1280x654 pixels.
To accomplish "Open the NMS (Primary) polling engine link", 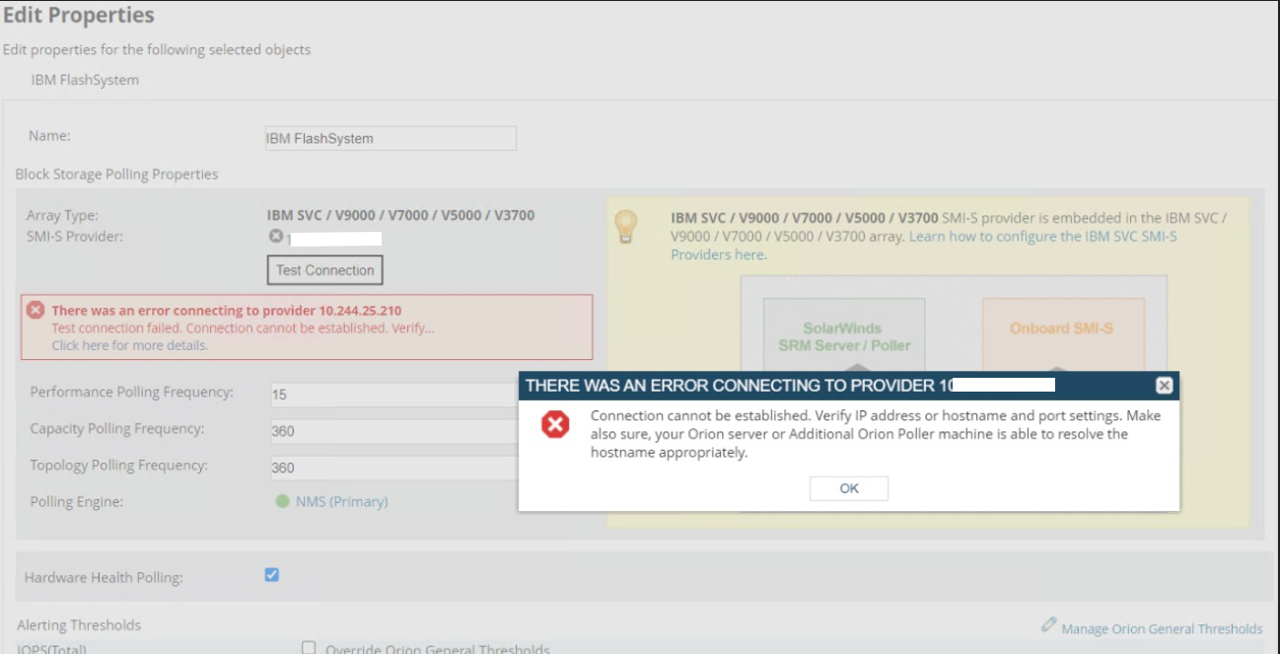I will pos(341,501).
